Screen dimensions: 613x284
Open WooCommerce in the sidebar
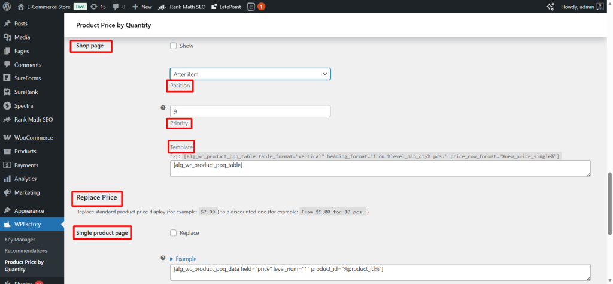click(34, 137)
